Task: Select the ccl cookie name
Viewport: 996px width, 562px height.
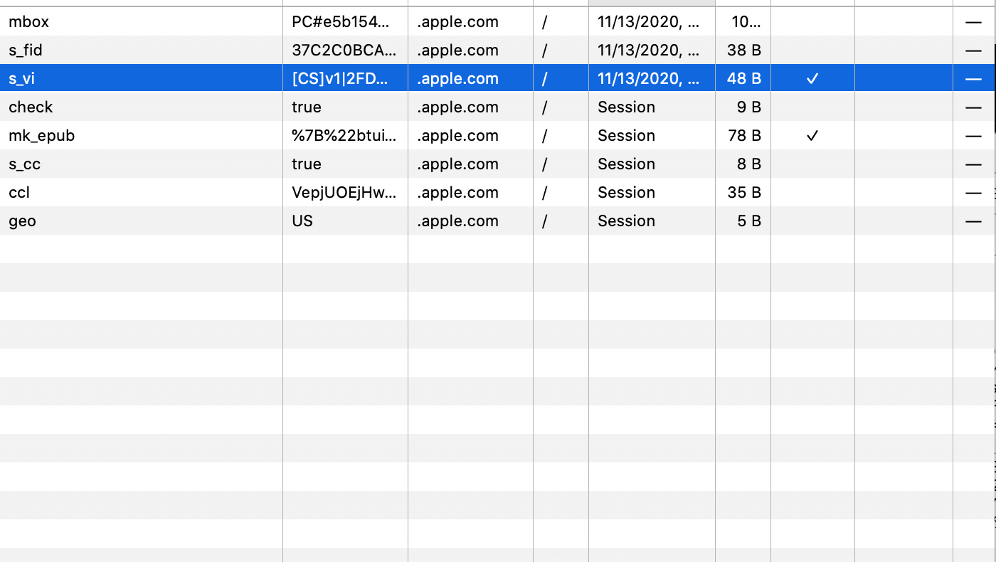Action: click(19, 193)
